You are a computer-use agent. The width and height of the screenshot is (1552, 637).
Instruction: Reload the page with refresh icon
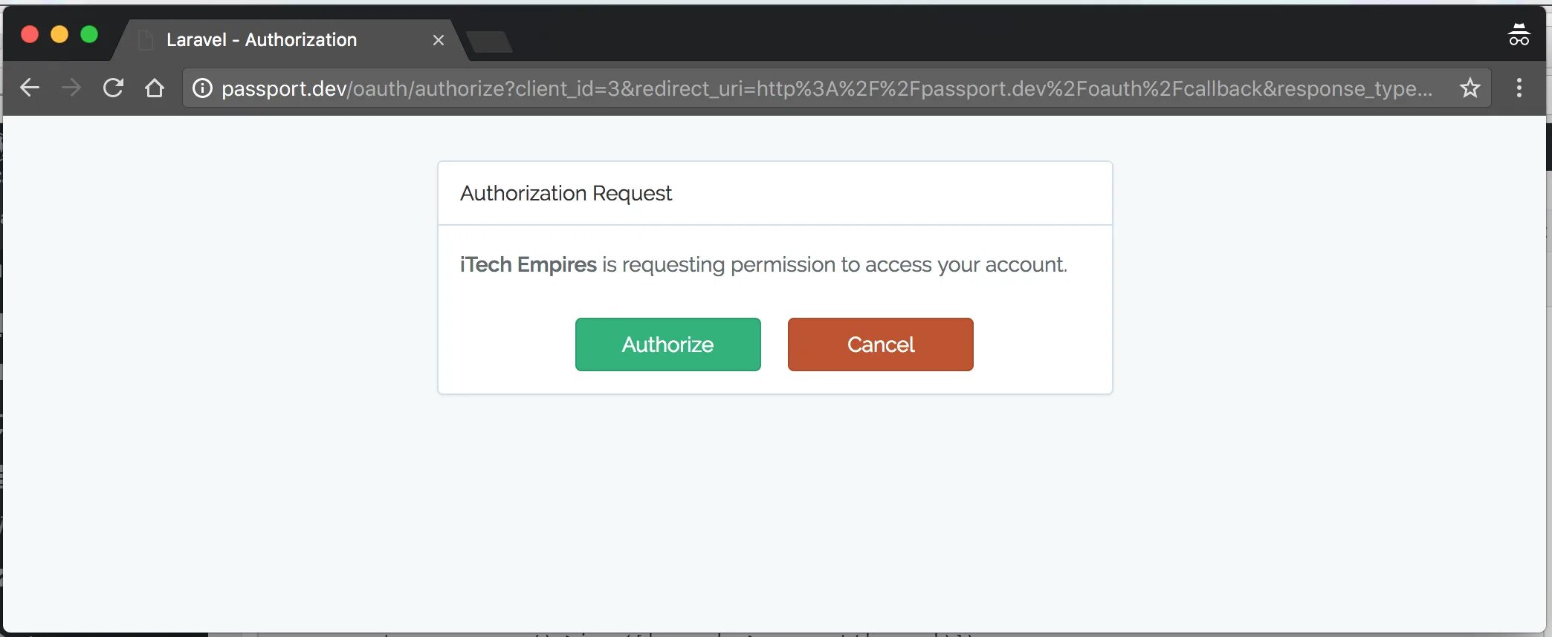click(113, 88)
